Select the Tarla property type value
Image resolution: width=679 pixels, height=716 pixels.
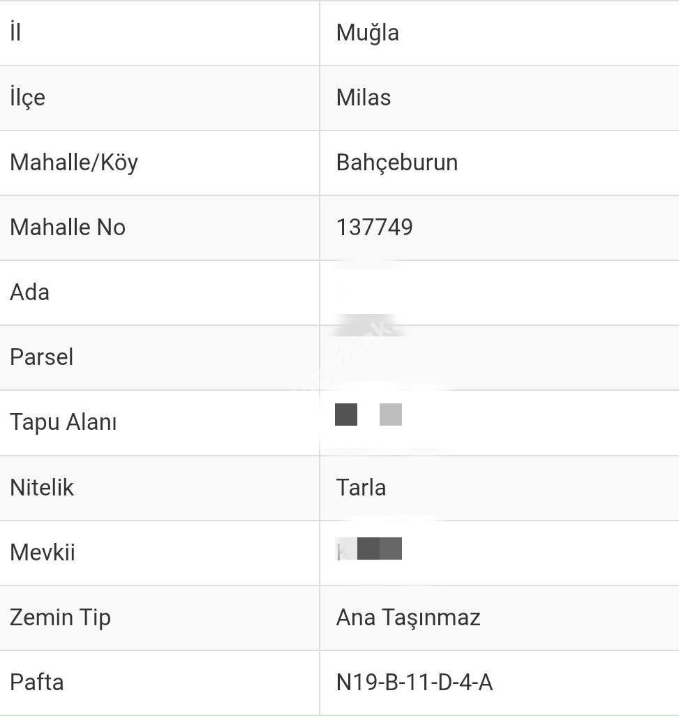pyautogui.click(x=361, y=487)
